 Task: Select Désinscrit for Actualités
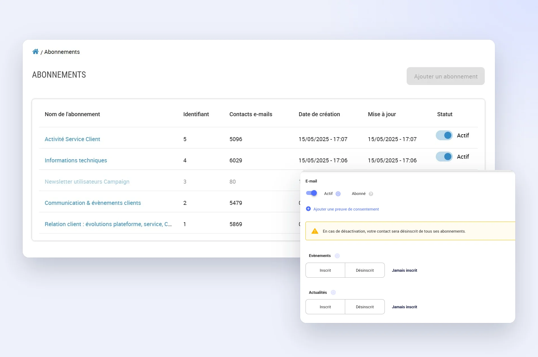pos(365,307)
